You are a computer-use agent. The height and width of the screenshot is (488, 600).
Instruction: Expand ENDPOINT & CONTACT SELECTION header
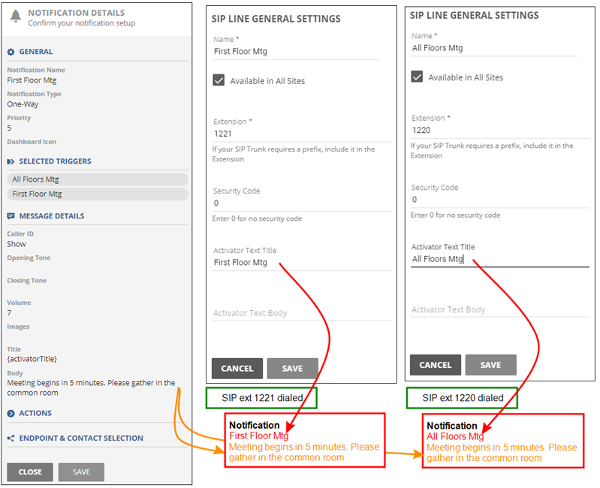pos(81,438)
